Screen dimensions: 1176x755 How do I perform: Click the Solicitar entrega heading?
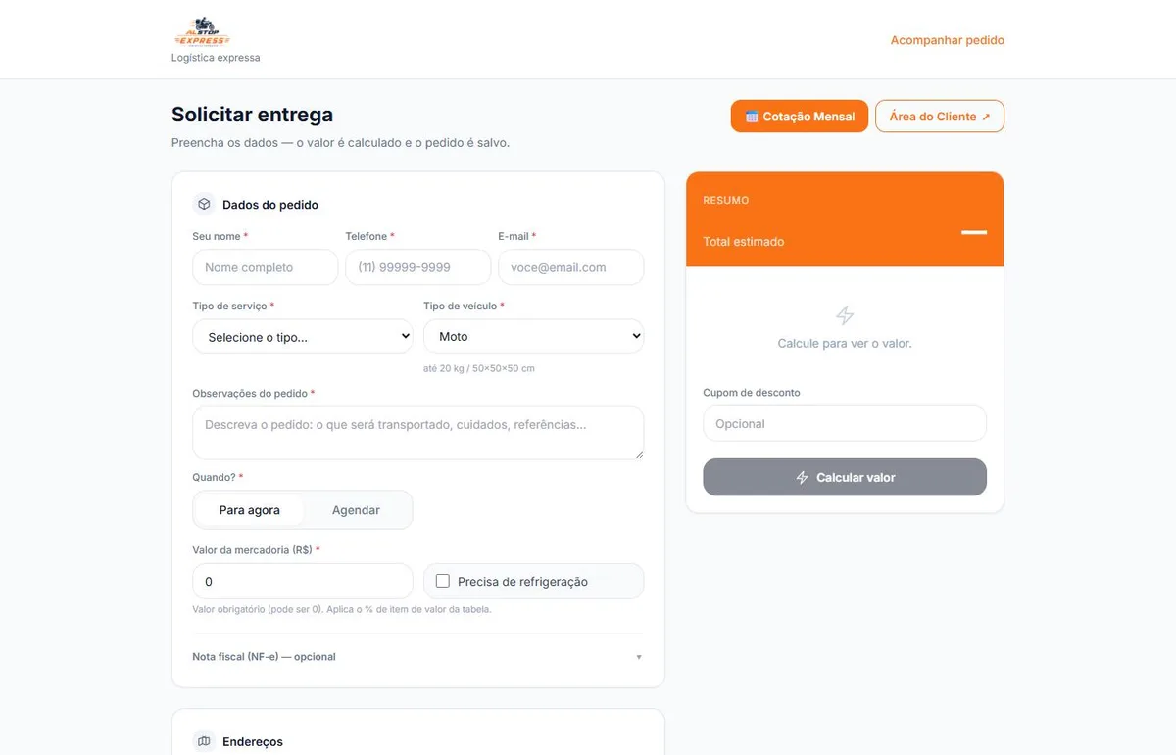point(252,115)
